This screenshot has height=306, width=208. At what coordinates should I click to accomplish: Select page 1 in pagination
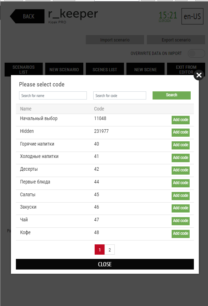tap(100, 250)
